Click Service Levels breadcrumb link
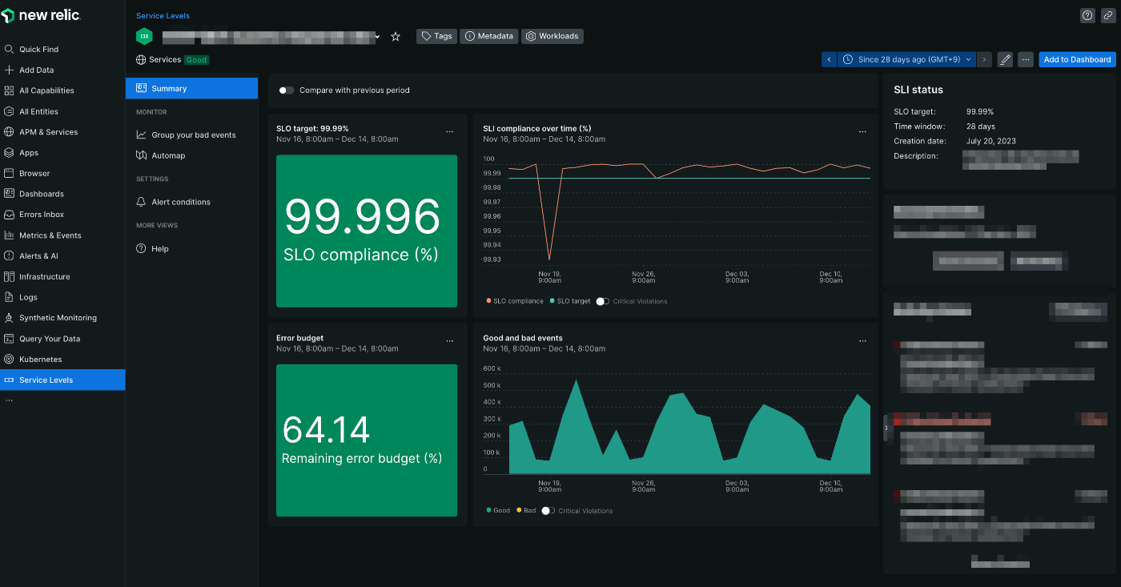The width and height of the screenshot is (1121, 587). tap(163, 15)
